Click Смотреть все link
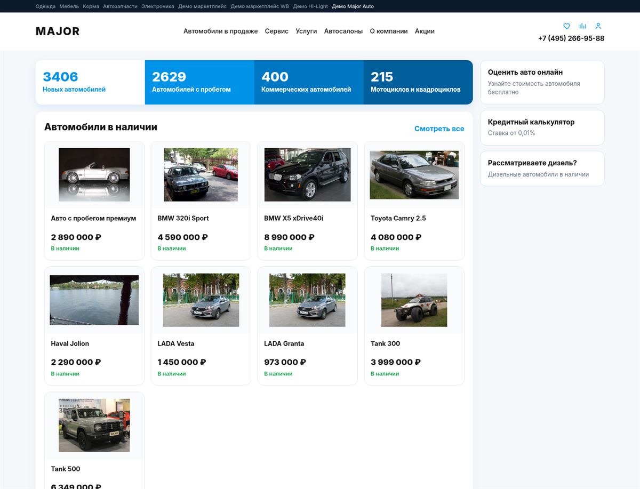This screenshot has width=640, height=489. tap(439, 129)
